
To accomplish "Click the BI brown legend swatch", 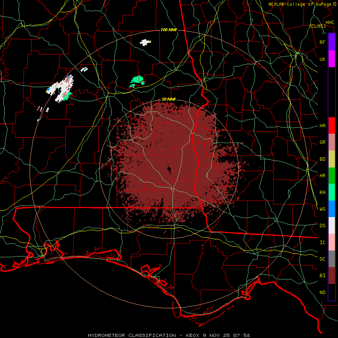I will click(332, 276).
